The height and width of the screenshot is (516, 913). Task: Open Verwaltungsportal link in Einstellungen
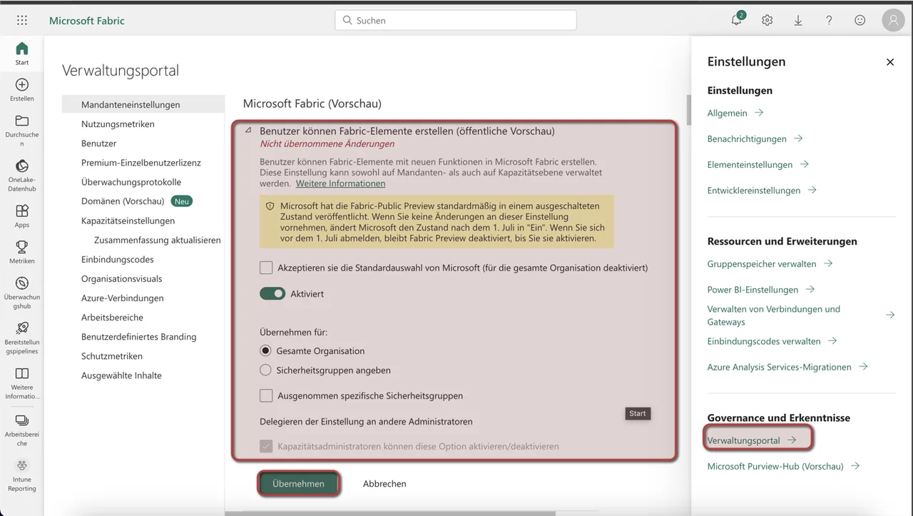(x=752, y=440)
